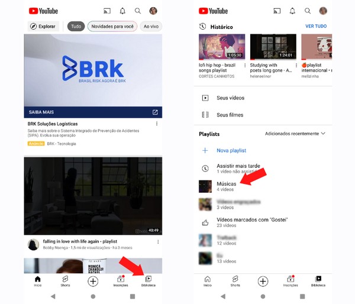
Task: Tap create plus button in right bottom bar
Action: click(x=263, y=281)
